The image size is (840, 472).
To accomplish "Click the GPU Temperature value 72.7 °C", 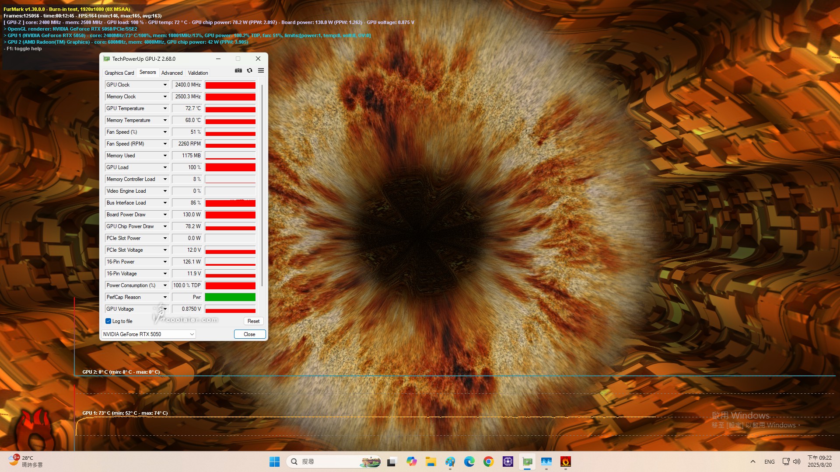I will pyautogui.click(x=187, y=108).
